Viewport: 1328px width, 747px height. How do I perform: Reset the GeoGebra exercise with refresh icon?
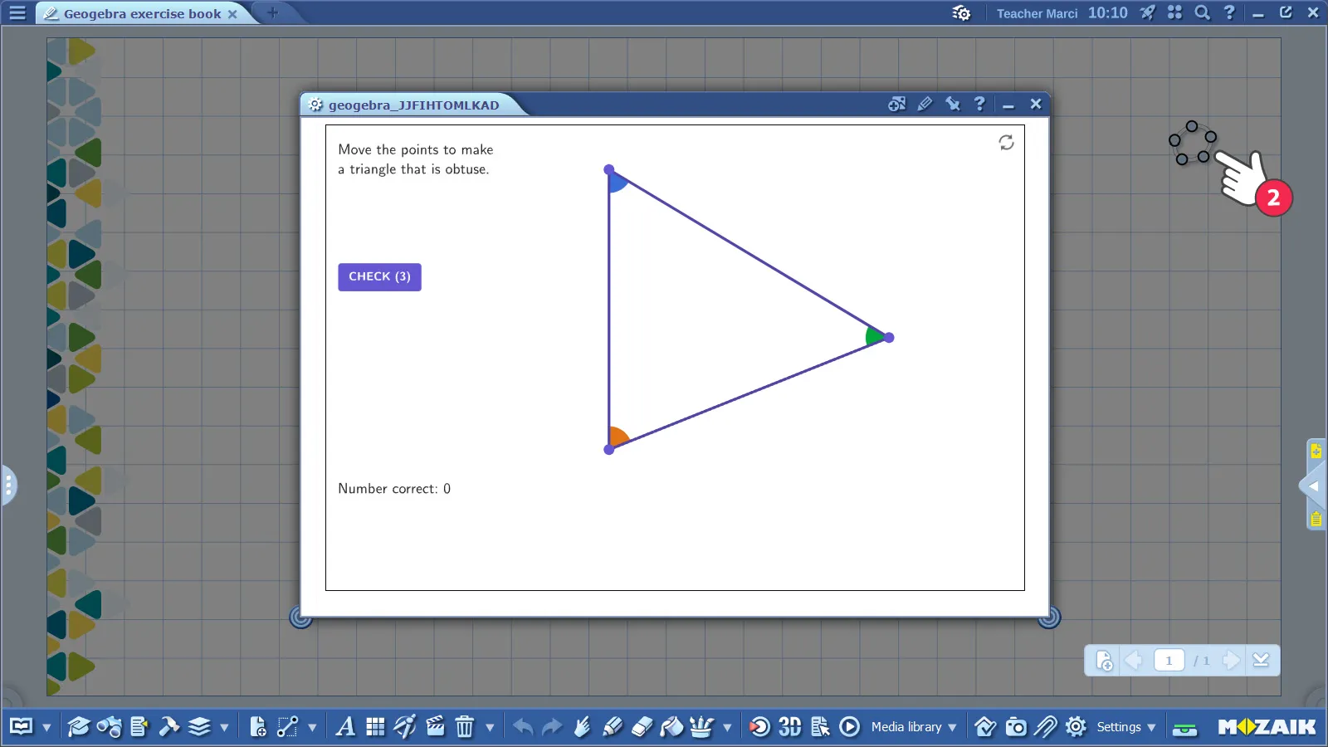point(1006,143)
